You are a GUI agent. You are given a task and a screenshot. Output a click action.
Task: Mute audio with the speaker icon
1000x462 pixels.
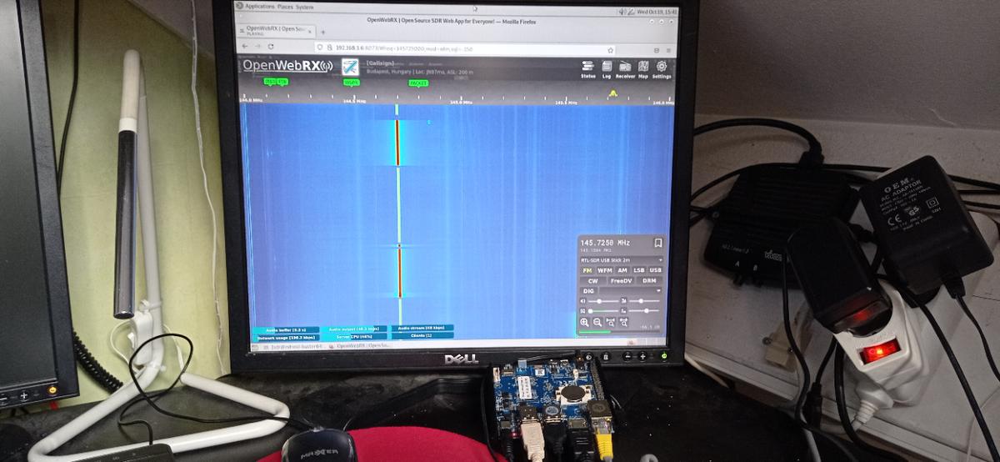583,301
